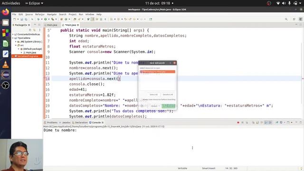
Task: Click Deselect All in Save and Launch dialog
Action: [168, 95]
